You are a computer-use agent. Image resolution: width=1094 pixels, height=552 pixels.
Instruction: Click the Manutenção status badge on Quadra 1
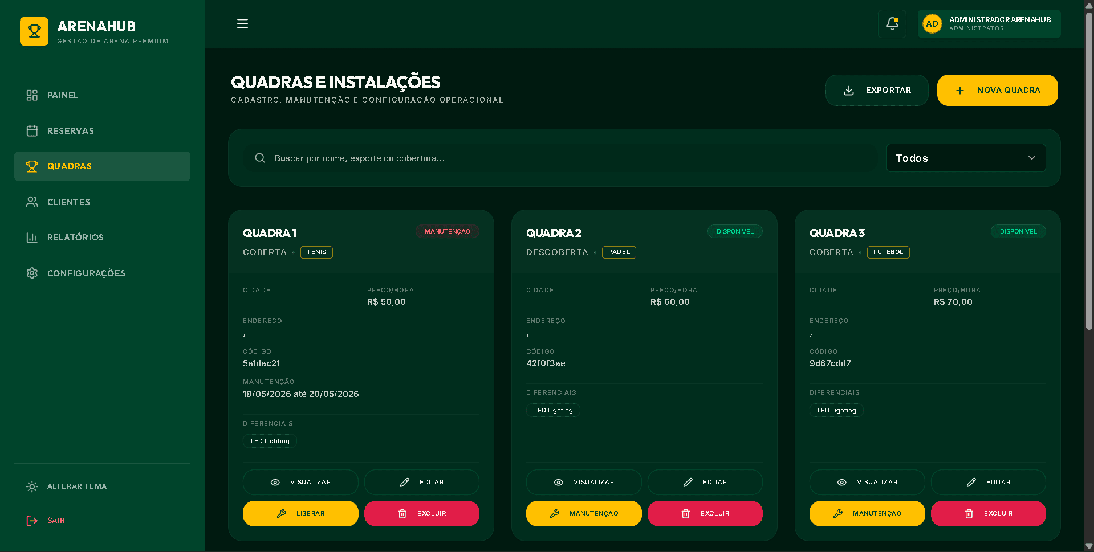point(448,231)
